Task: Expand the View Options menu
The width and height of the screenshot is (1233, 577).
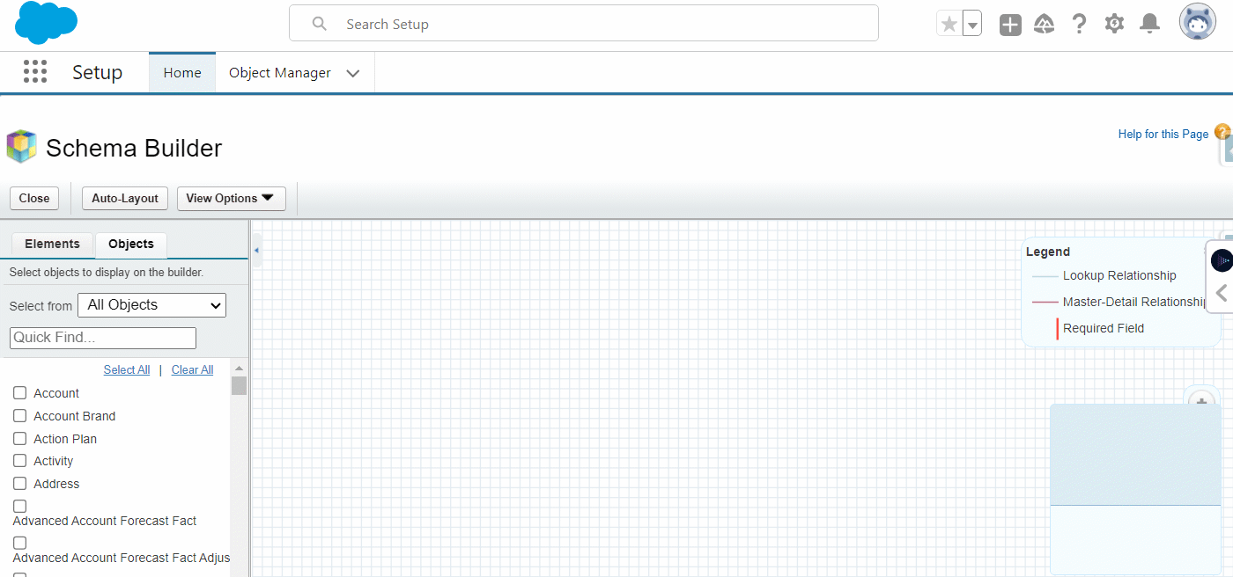Action: coord(231,199)
